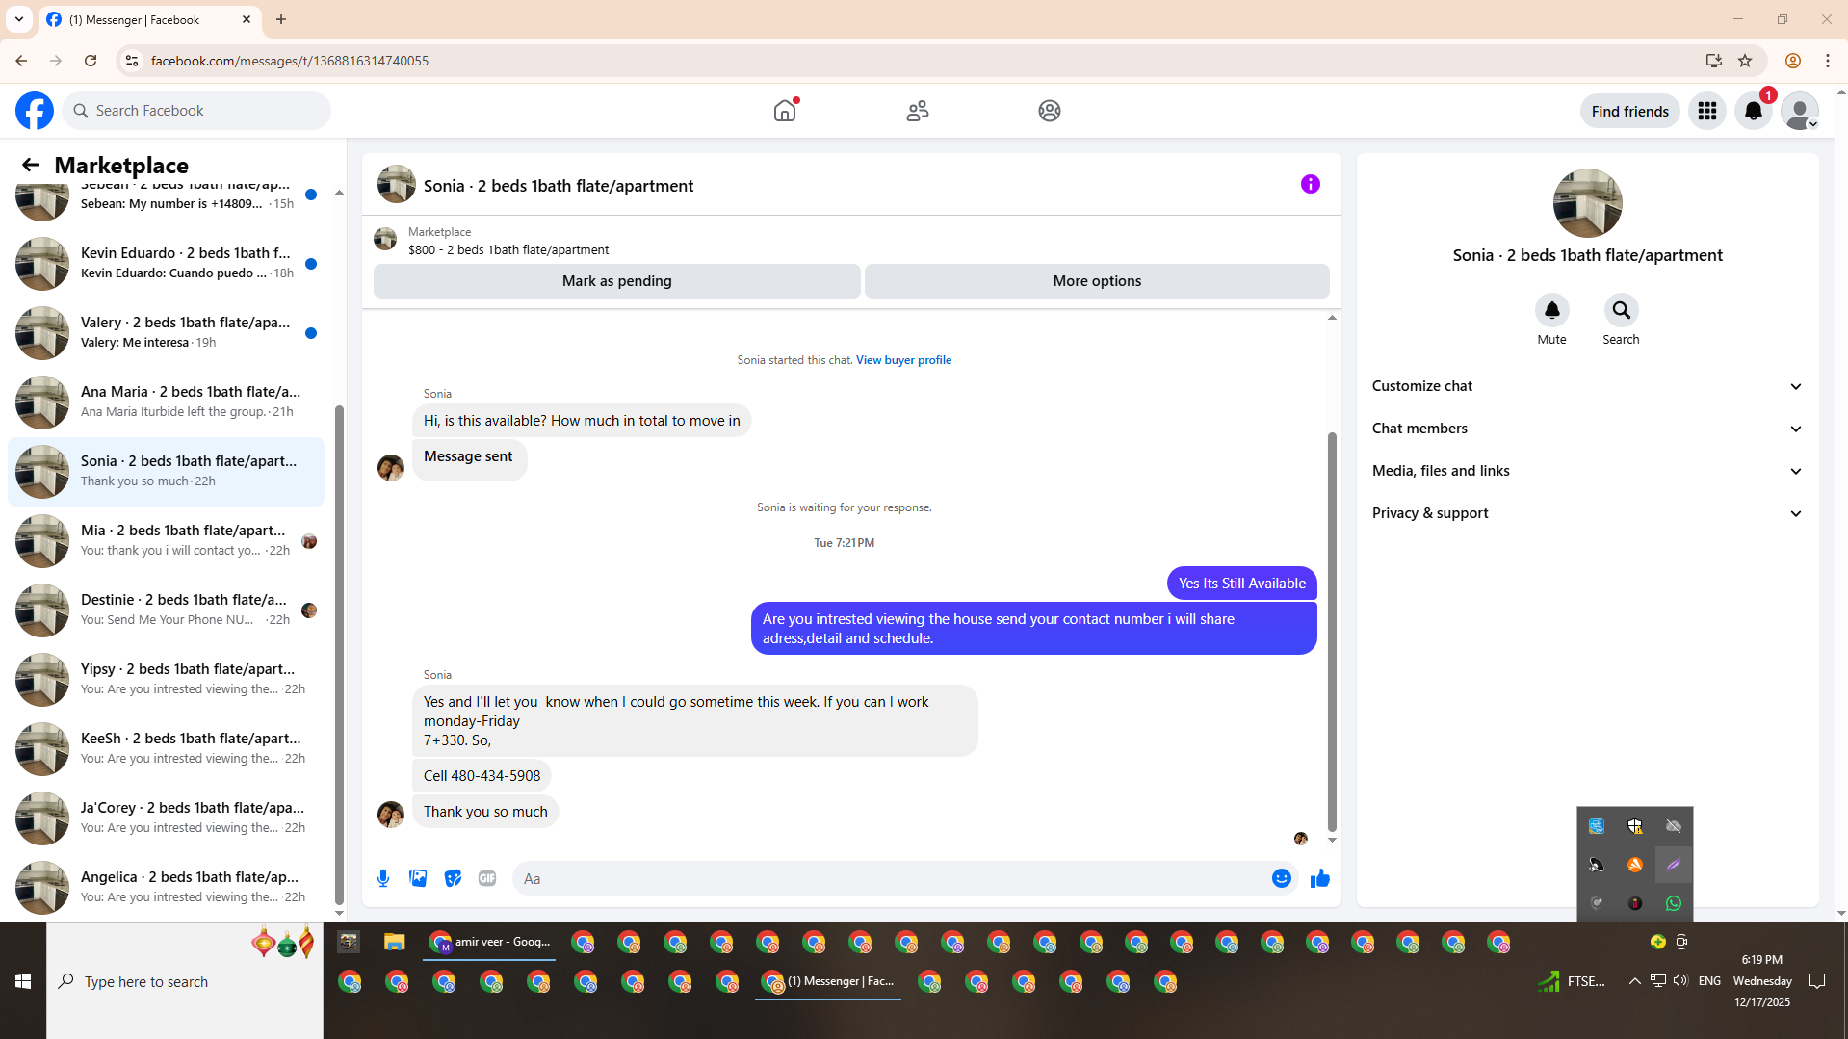Screen dimensions: 1848x1039
Task: Expand the Privacy & support section
Action: 1587,513
